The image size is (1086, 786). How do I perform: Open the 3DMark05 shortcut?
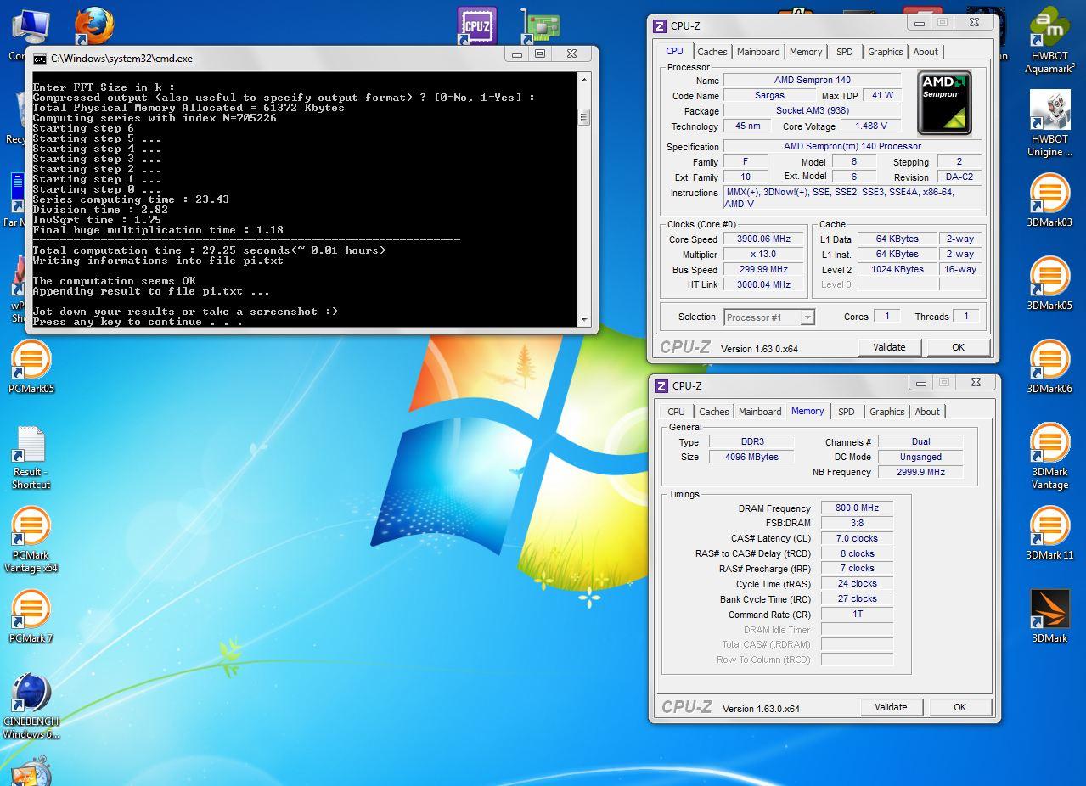[1049, 284]
